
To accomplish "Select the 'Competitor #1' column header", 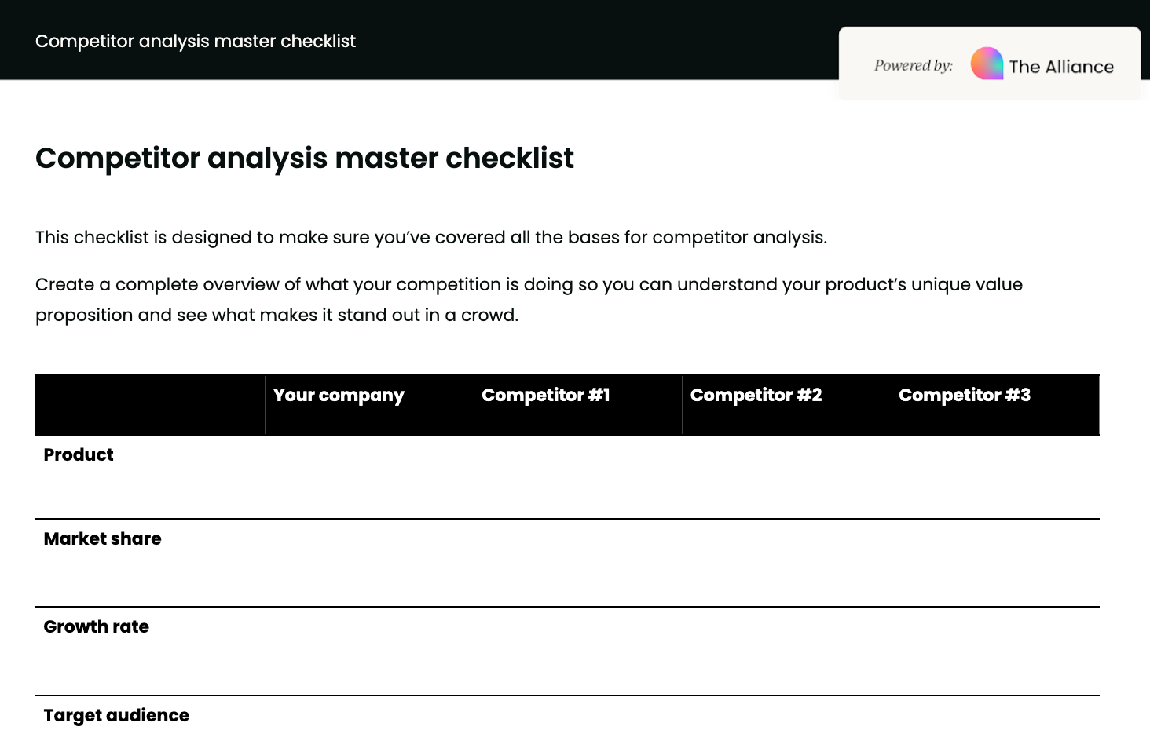I will pos(546,395).
